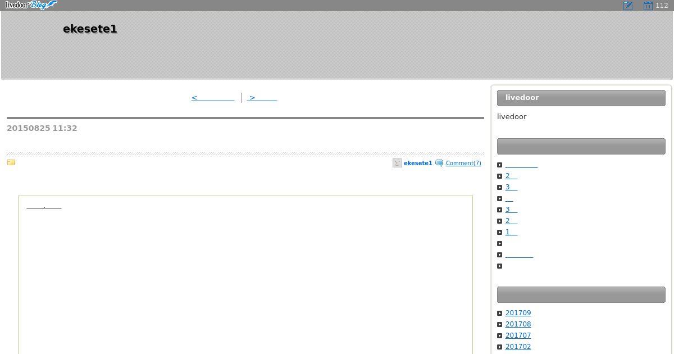674x354 pixels.
Task: Click the calendar icon beside 112
Action: 648,6
